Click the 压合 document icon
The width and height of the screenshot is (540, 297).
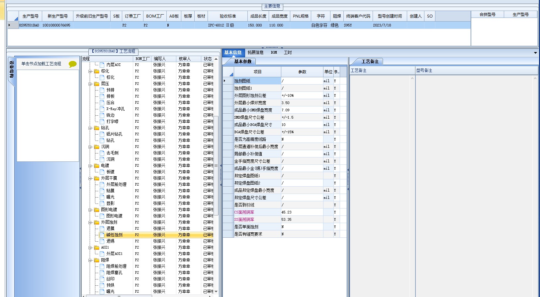(x=102, y=102)
